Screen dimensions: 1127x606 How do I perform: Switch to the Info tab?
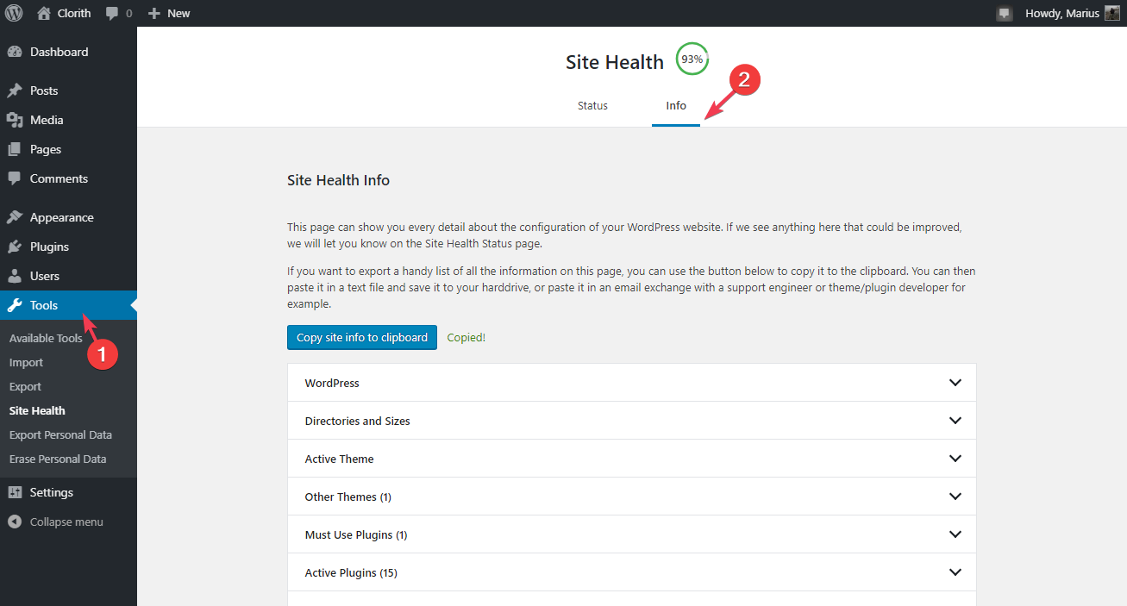click(x=676, y=105)
